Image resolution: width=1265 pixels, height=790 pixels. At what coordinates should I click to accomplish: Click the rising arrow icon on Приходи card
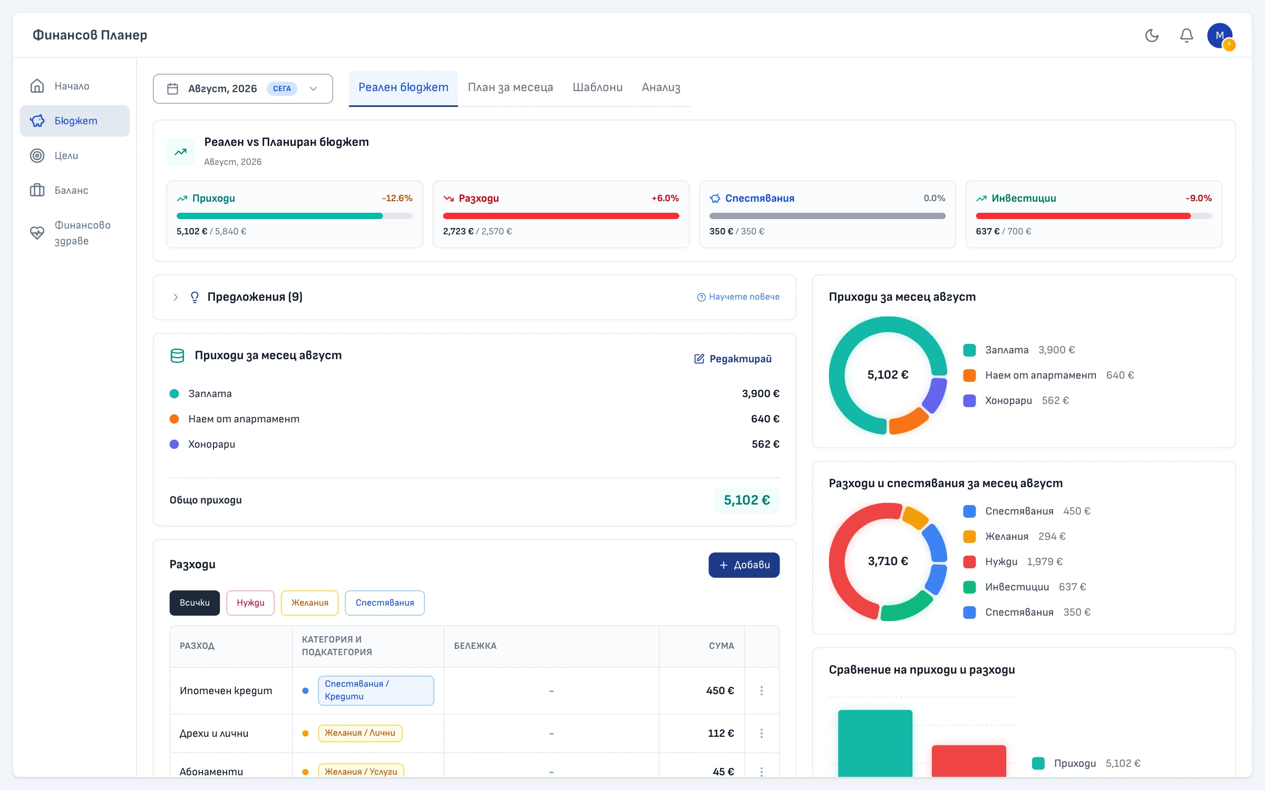182,199
